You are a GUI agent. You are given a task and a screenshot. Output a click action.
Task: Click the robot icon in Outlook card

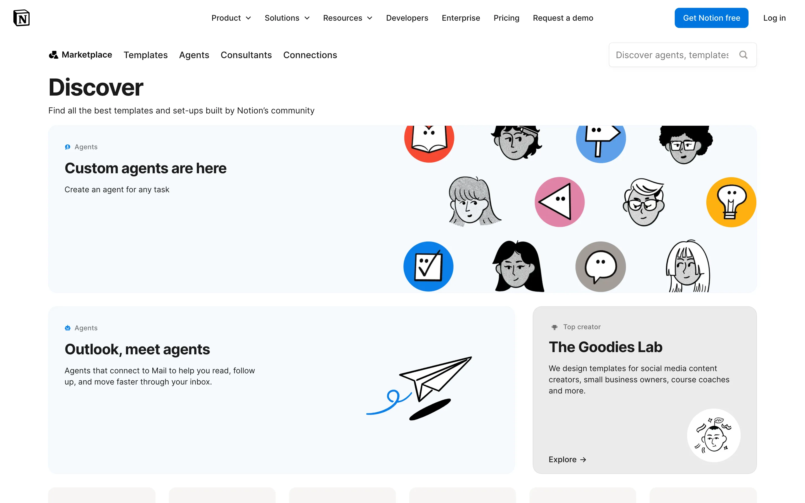pos(68,328)
